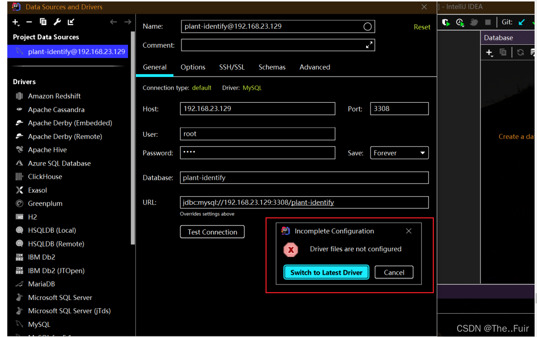Open Schemas tab
This screenshot has height=337, width=537.
click(272, 67)
